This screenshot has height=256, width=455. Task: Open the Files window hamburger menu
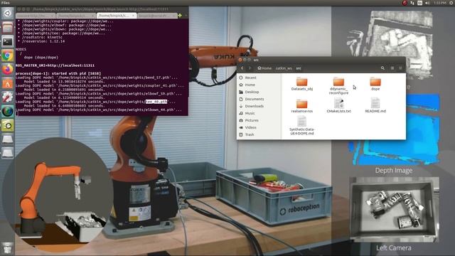(400, 68)
